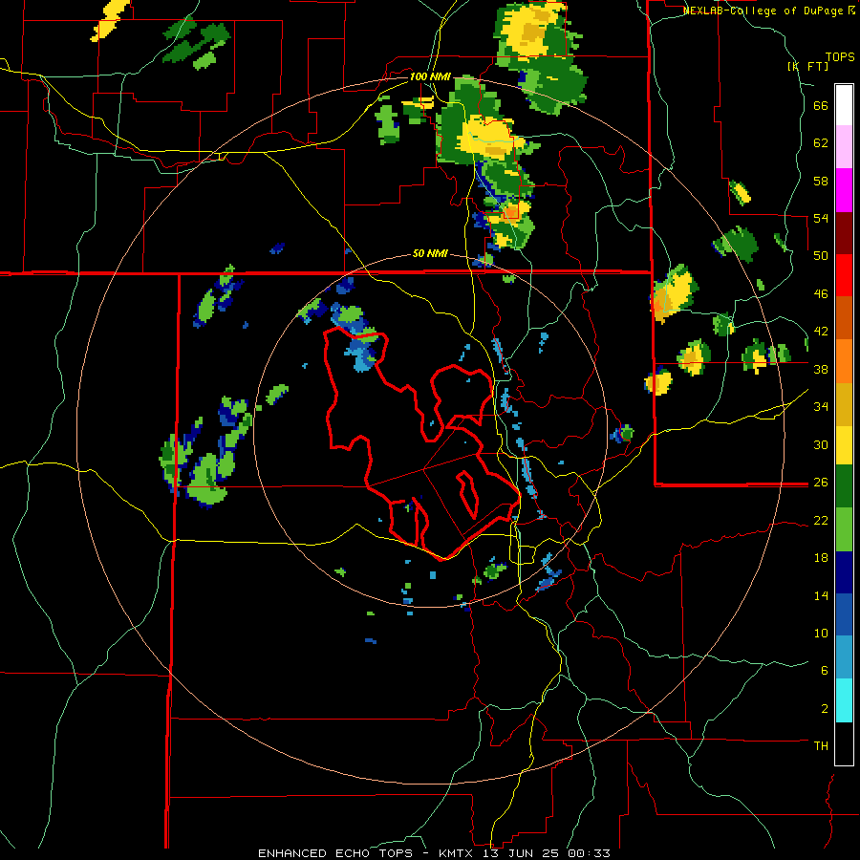
Task: Click the 46 legend value
Action: (821, 294)
